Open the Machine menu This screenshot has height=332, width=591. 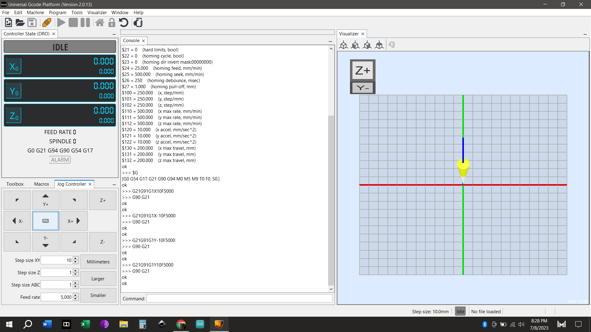[x=35, y=13]
